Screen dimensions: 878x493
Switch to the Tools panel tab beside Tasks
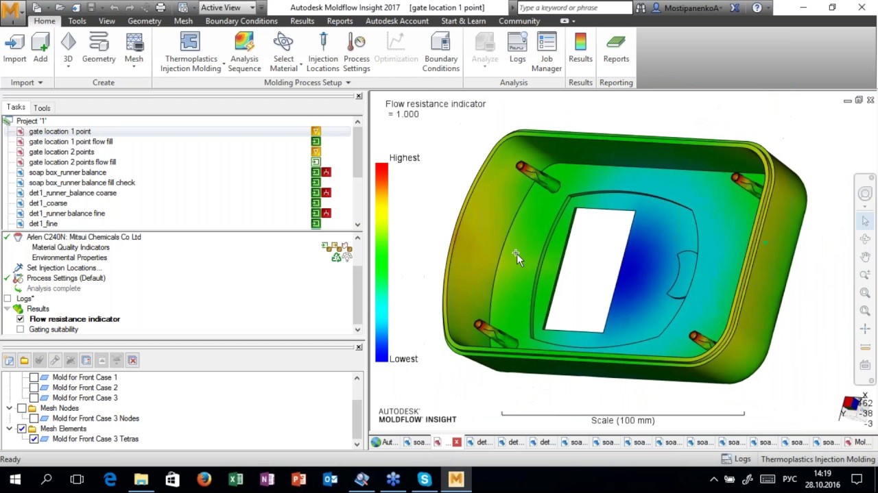[x=42, y=108]
